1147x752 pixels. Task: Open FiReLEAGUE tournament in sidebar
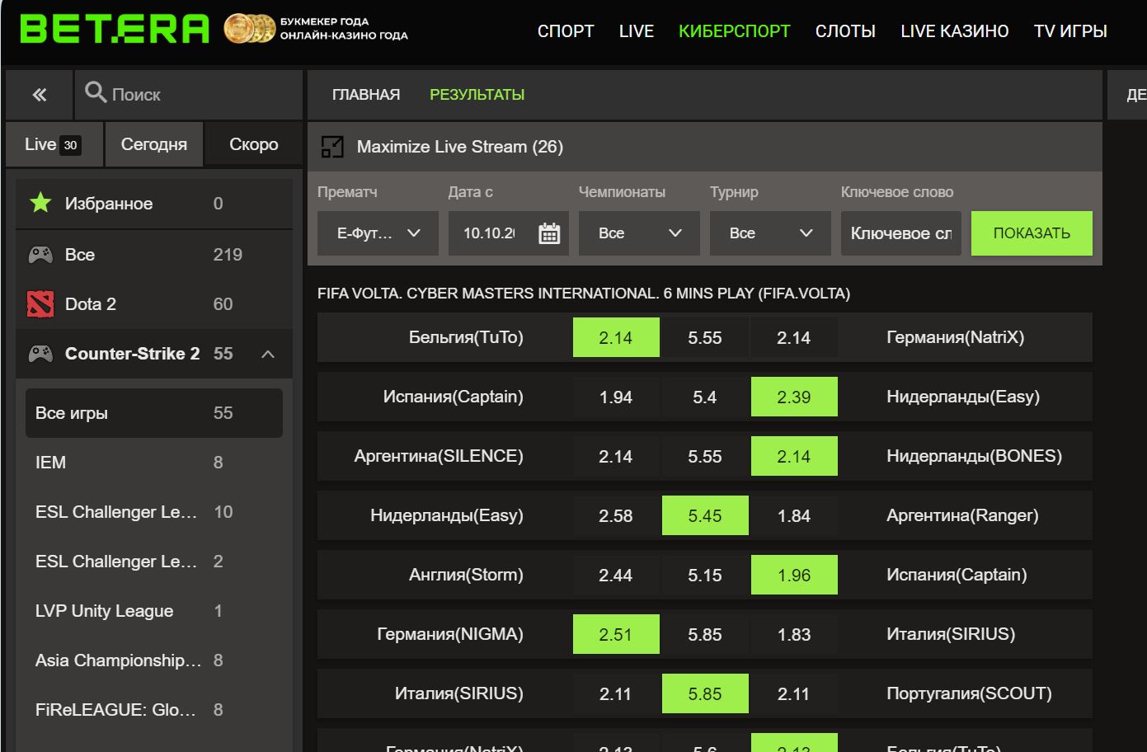154,710
